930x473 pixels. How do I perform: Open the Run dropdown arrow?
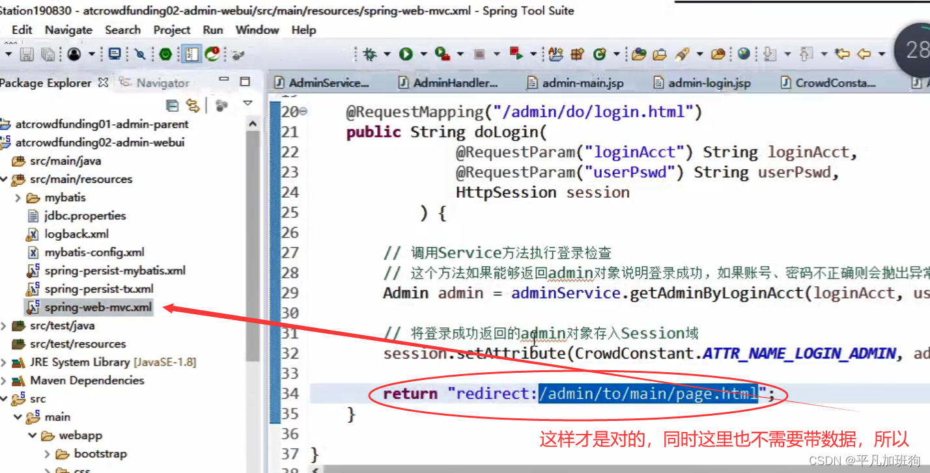tap(423, 55)
